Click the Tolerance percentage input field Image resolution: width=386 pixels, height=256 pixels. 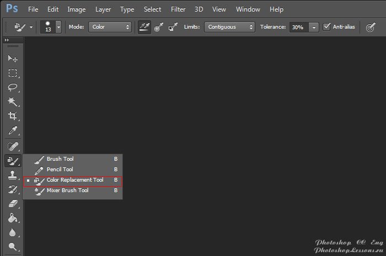point(298,27)
